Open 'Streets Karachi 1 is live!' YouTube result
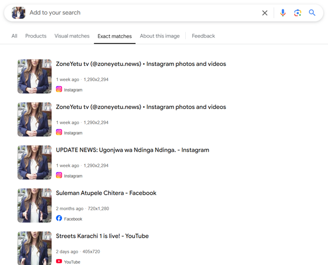The image size is (328, 265). 102,236
